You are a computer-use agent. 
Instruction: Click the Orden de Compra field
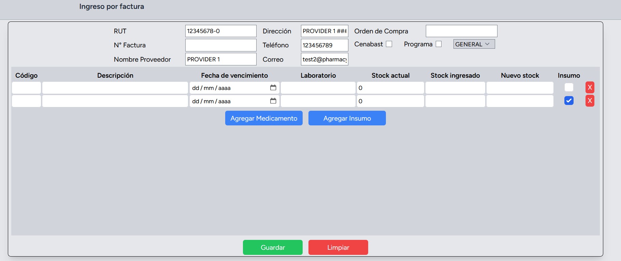point(461,31)
